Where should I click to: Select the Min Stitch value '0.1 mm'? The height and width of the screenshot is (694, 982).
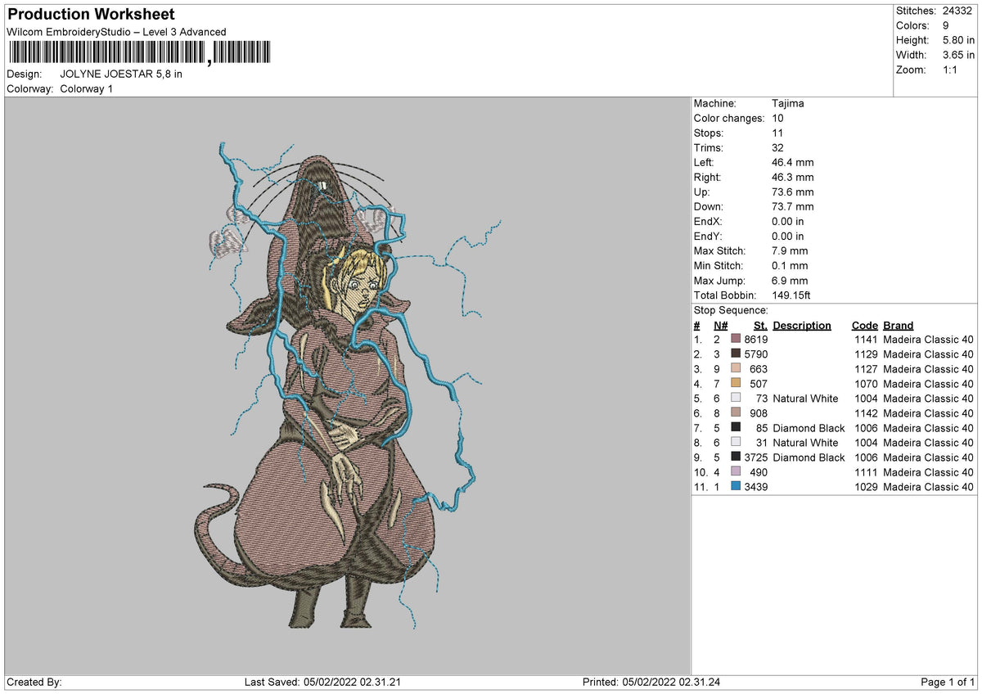(x=790, y=265)
